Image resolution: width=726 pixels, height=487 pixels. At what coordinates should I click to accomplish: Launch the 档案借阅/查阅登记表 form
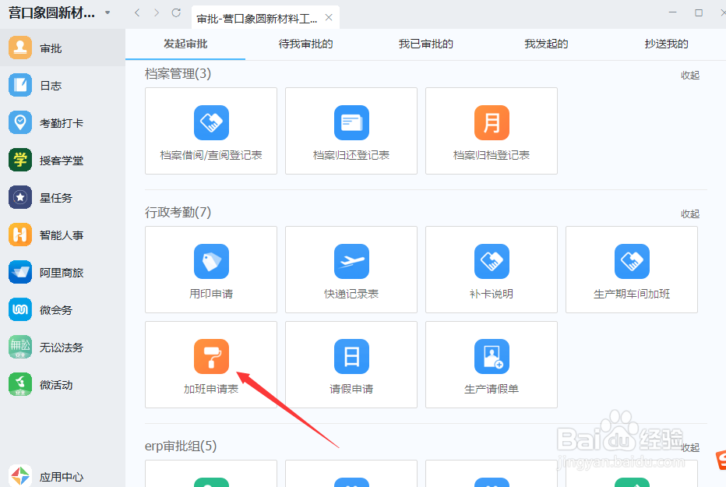click(210, 131)
